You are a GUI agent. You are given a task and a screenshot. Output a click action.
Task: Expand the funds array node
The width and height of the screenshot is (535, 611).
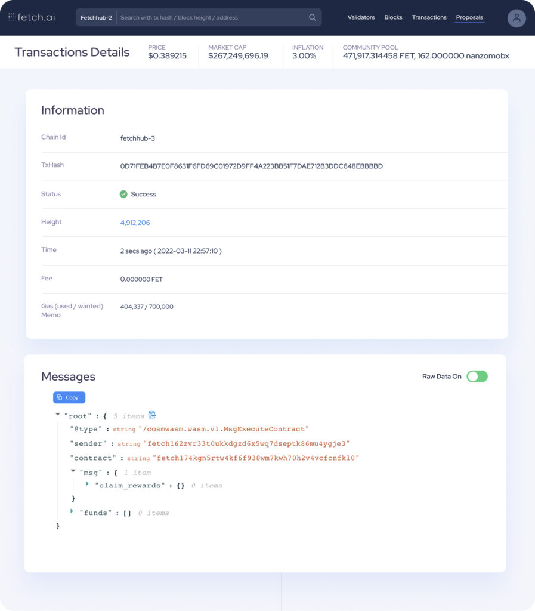73,511
